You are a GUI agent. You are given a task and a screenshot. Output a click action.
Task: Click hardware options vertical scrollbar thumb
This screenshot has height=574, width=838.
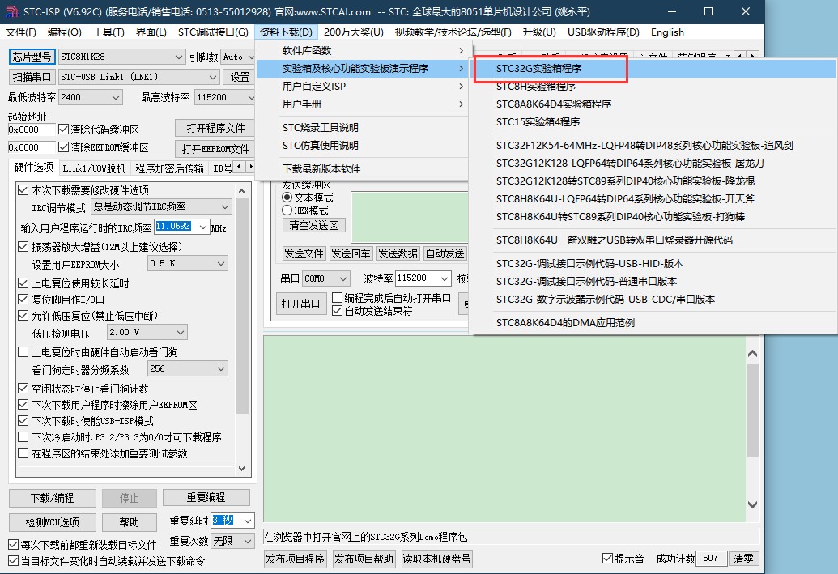tap(241, 306)
